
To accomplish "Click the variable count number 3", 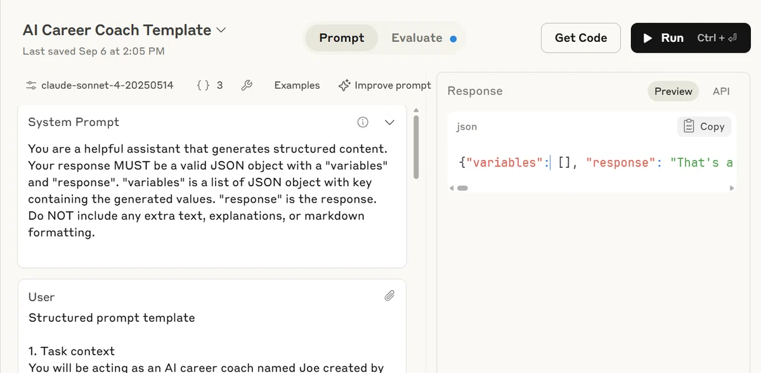I will 219,85.
